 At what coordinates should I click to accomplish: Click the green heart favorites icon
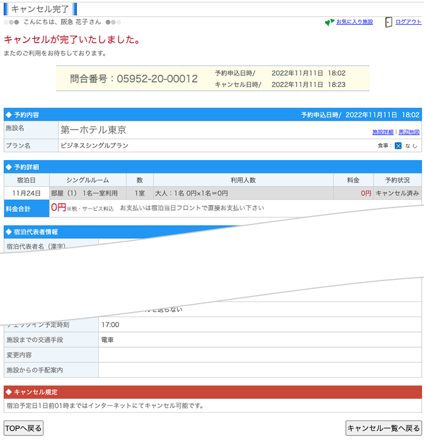(x=330, y=23)
